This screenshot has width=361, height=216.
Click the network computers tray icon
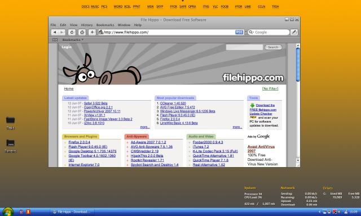[324, 211]
